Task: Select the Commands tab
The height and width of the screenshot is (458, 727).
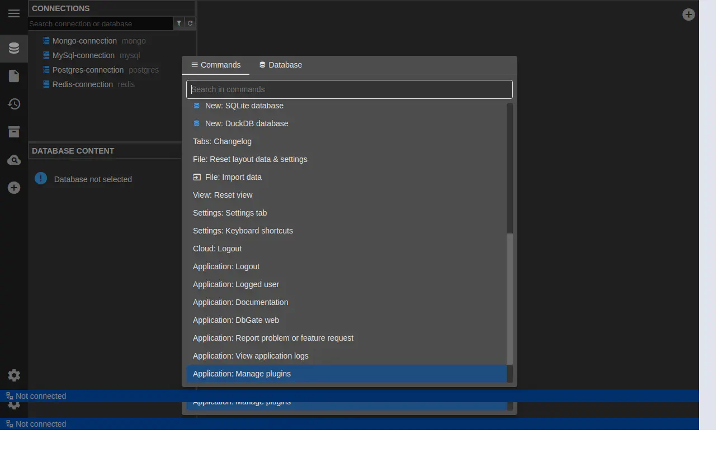Action: (216, 65)
